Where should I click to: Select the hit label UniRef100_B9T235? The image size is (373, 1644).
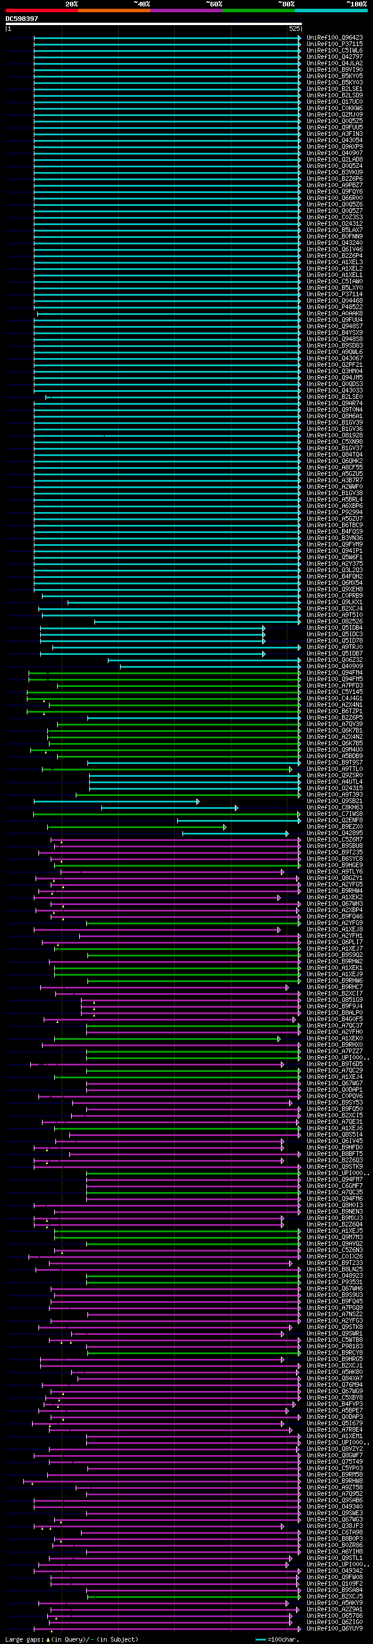[x=335, y=853]
